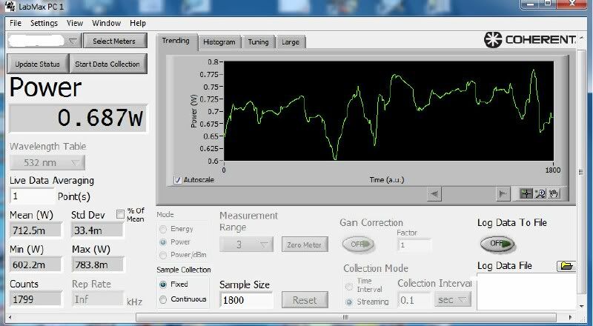Enable the % Of Mean checkbox
593x326 pixels.
120,214
